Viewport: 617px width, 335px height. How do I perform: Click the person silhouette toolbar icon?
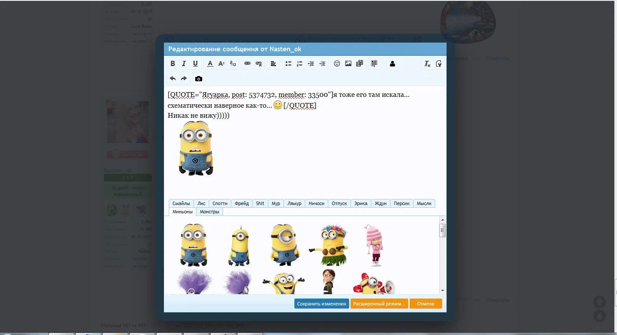pos(393,64)
